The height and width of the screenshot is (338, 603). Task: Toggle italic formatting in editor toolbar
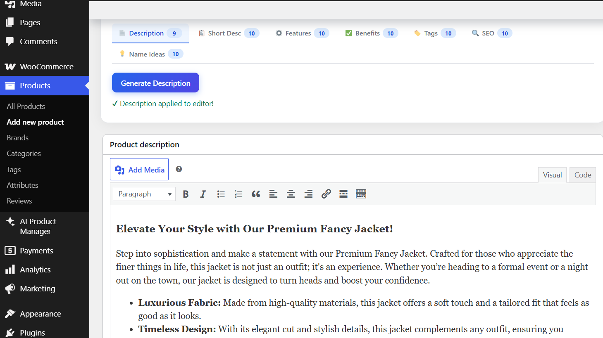[x=203, y=194]
